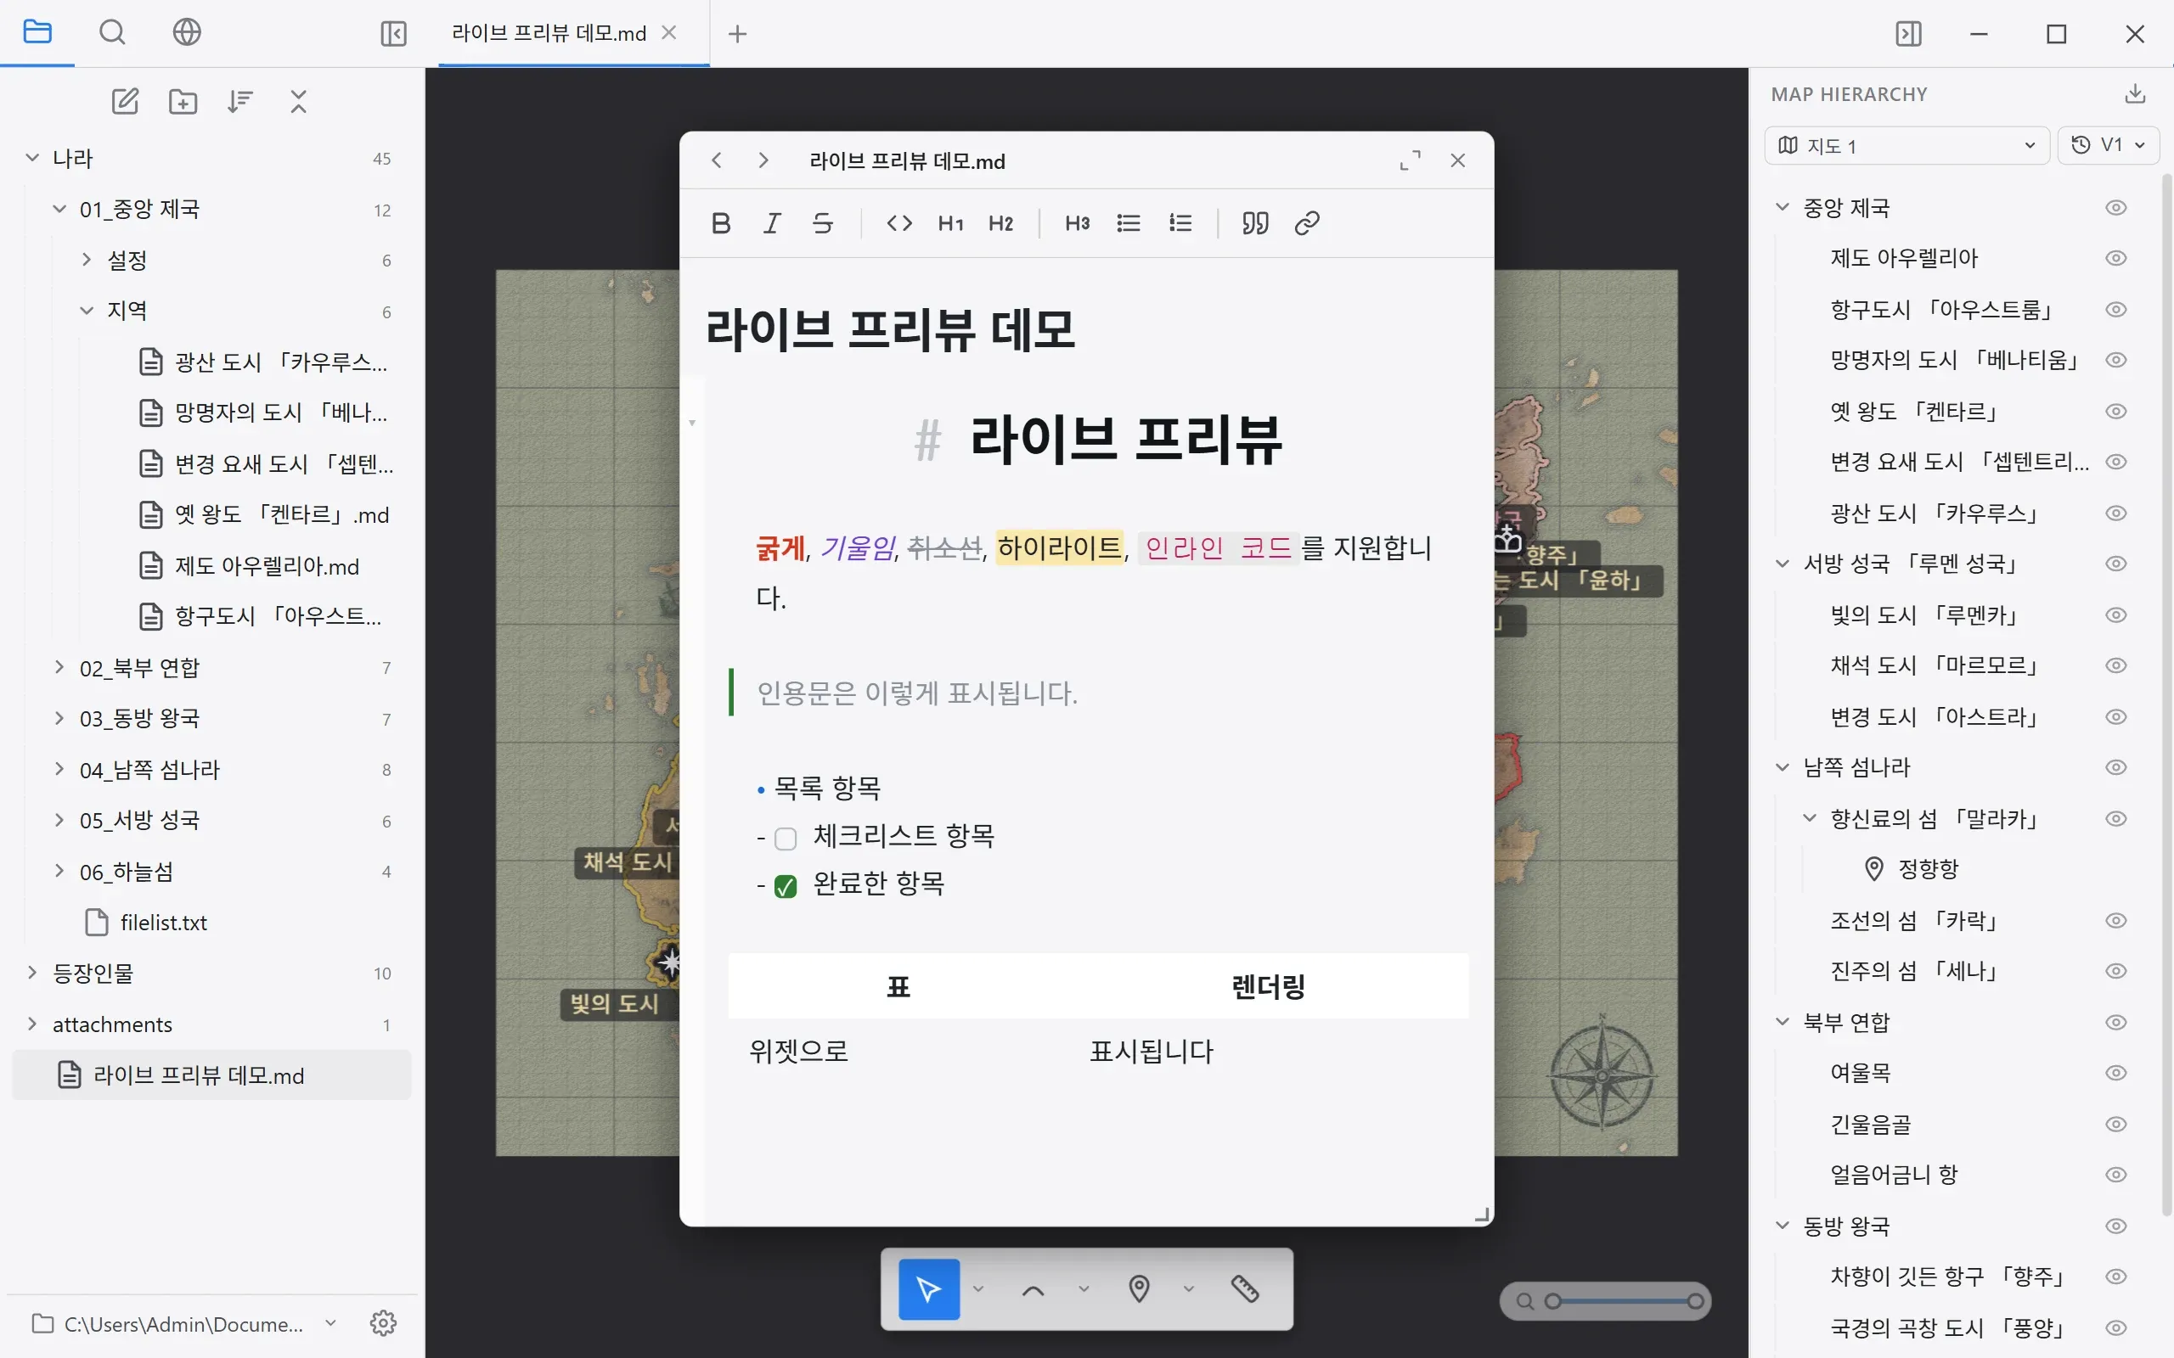
Task: Select the pointer tool on map toolbar
Action: [929, 1290]
